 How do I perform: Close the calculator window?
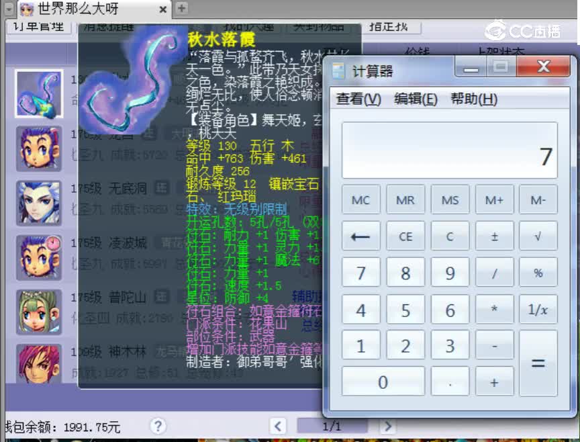543,67
